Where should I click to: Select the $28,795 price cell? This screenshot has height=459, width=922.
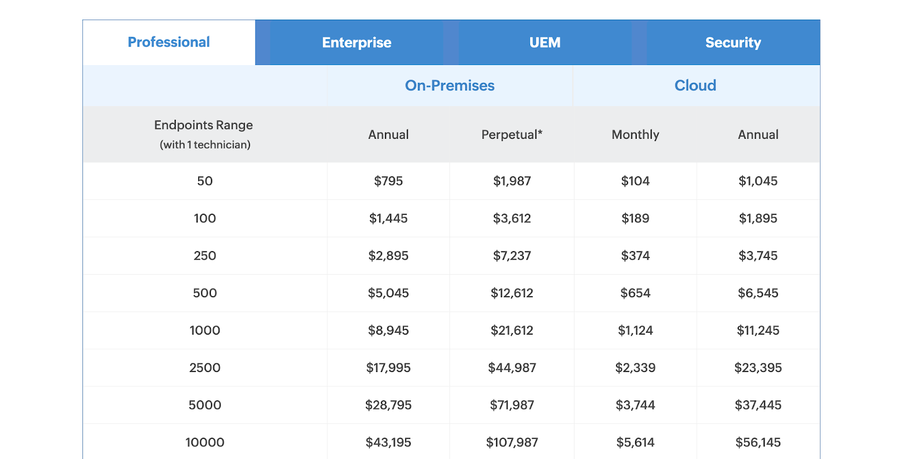(x=388, y=405)
